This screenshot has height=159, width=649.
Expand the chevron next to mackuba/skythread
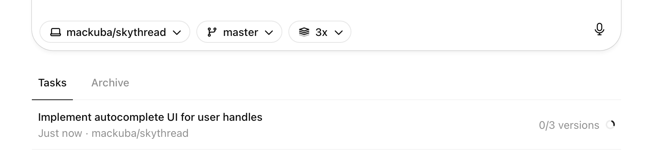click(177, 32)
